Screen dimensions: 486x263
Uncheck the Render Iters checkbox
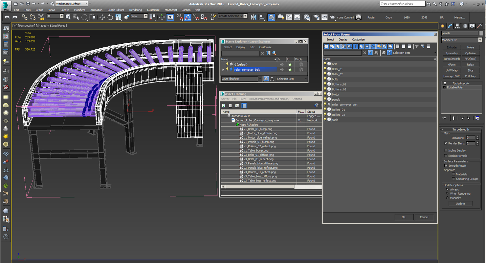point(446,143)
